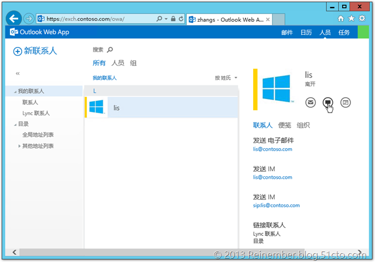Click the send email icon for lis
This screenshot has width=375, height=262.
311,103
